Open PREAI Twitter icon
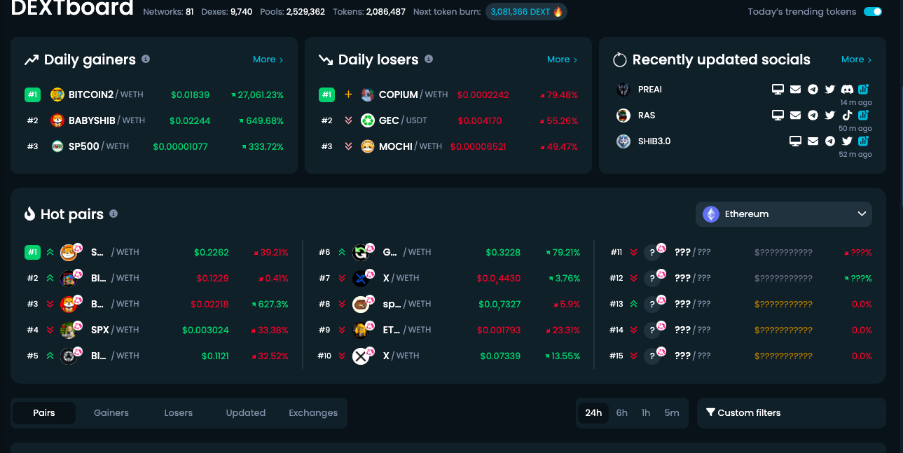 pyautogui.click(x=830, y=90)
